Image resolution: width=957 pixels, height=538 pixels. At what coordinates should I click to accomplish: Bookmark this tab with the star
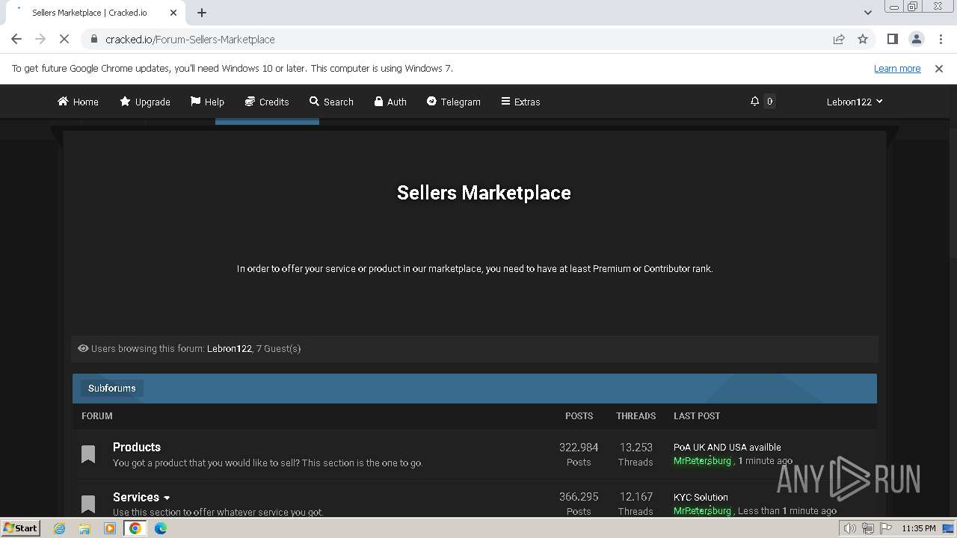tap(863, 39)
